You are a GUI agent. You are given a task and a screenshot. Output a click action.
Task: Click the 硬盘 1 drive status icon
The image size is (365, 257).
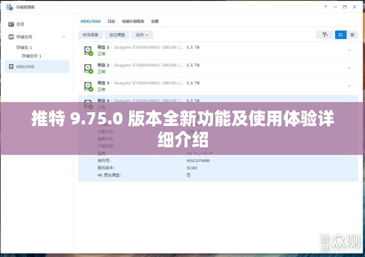(88, 51)
